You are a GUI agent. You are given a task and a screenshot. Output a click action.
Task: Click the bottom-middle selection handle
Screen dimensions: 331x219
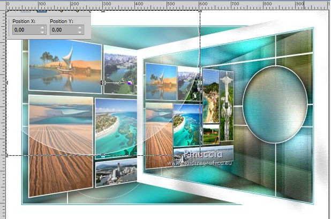[103, 155]
